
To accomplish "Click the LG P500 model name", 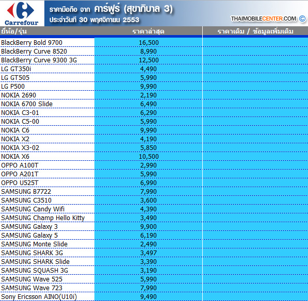I will (13, 87).
